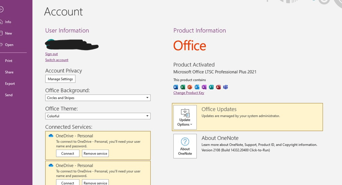Click the Account Privacy label
The width and height of the screenshot is (342, 185).
(x=64, y=71)
